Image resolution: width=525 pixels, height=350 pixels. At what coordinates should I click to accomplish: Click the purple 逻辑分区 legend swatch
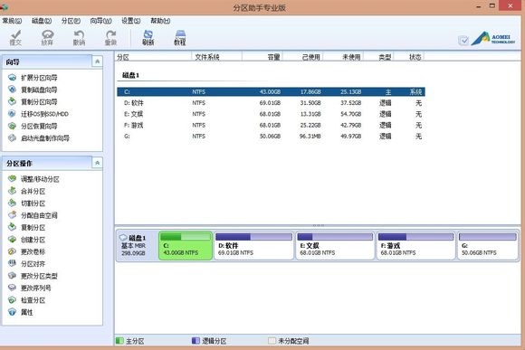(196, 341)
